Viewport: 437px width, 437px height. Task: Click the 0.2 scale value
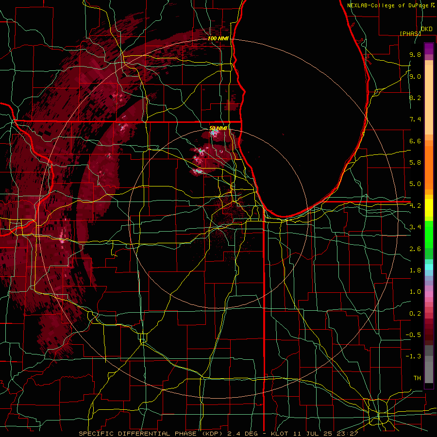click(x=415, y=314)
